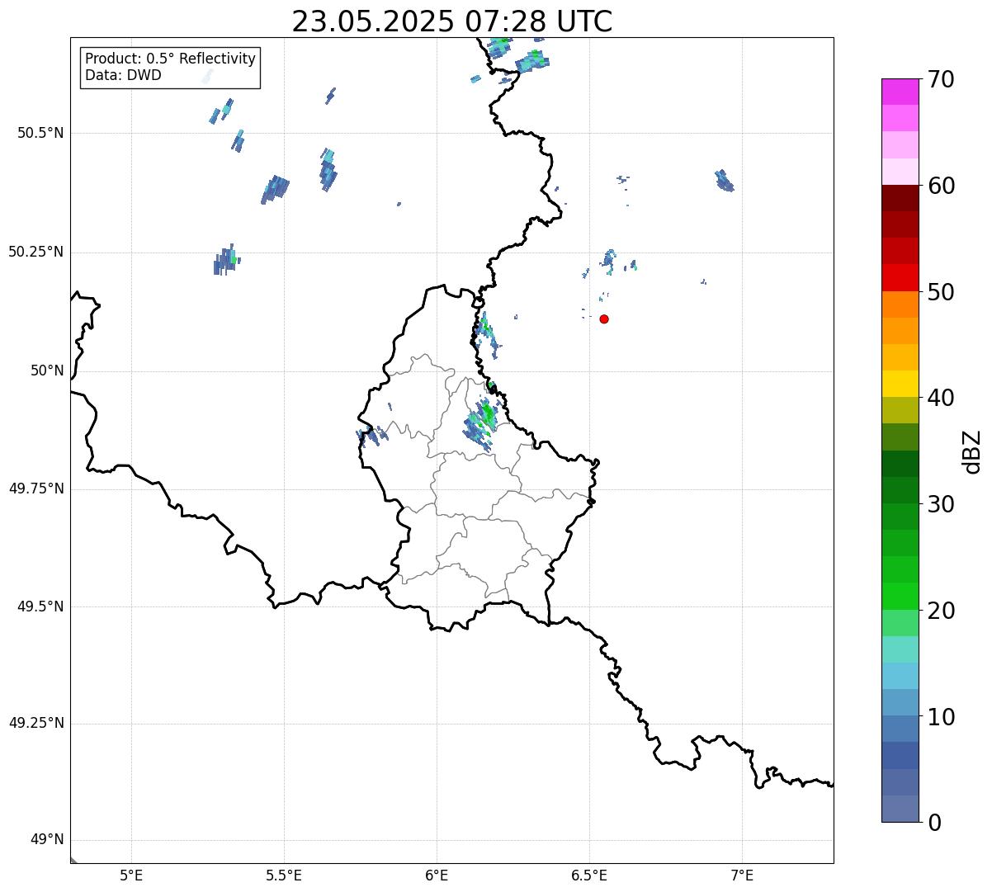Click the longitude label "5.5°E"
Image resolution: width=992 pixels, height=892 pixels.
[x=284, y=875]
